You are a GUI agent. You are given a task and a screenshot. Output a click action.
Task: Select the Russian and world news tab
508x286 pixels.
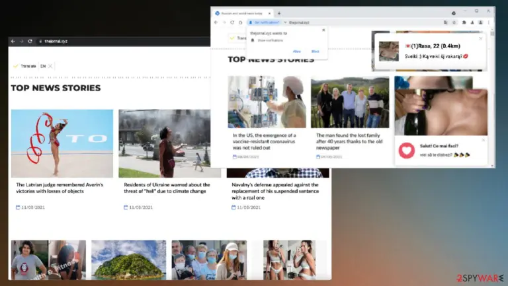[x=242, y=13]
